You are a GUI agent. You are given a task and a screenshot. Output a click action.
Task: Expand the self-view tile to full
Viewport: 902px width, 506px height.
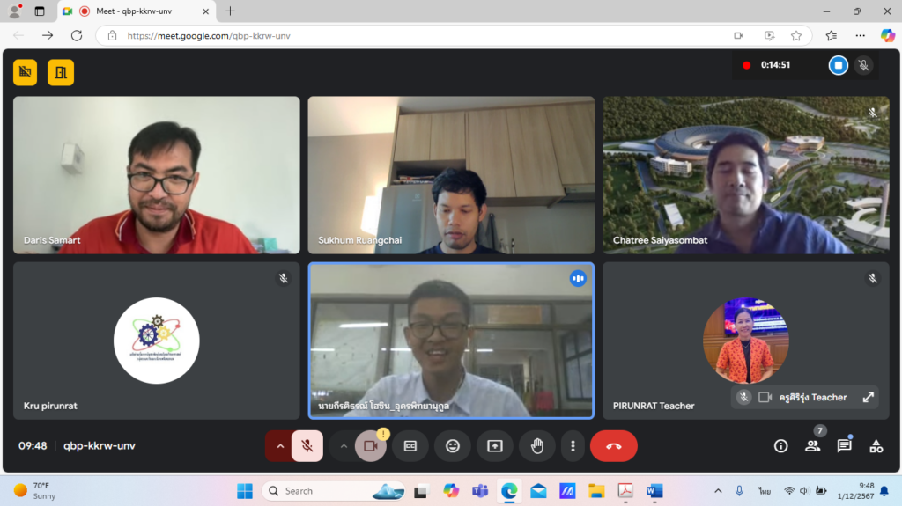[x=868, y=398]
